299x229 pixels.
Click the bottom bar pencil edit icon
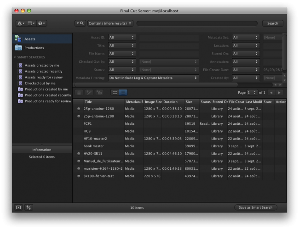[29, 207]
